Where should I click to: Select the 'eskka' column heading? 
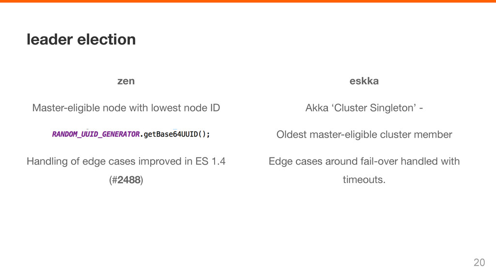(x=364, y=81)
